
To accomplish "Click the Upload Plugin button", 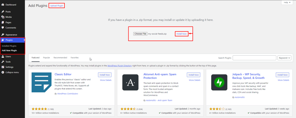I will (57, 6).
